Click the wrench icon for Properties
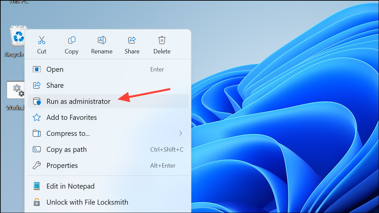 coord(37,165)
